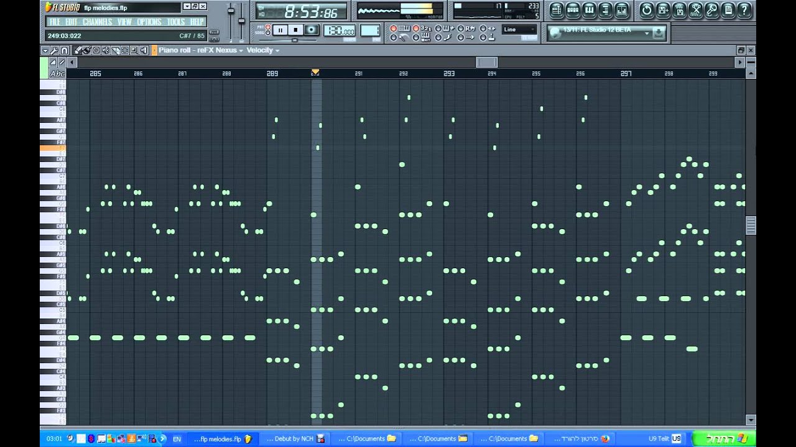Open the step sequencer window icon

[x=573, y=10]
